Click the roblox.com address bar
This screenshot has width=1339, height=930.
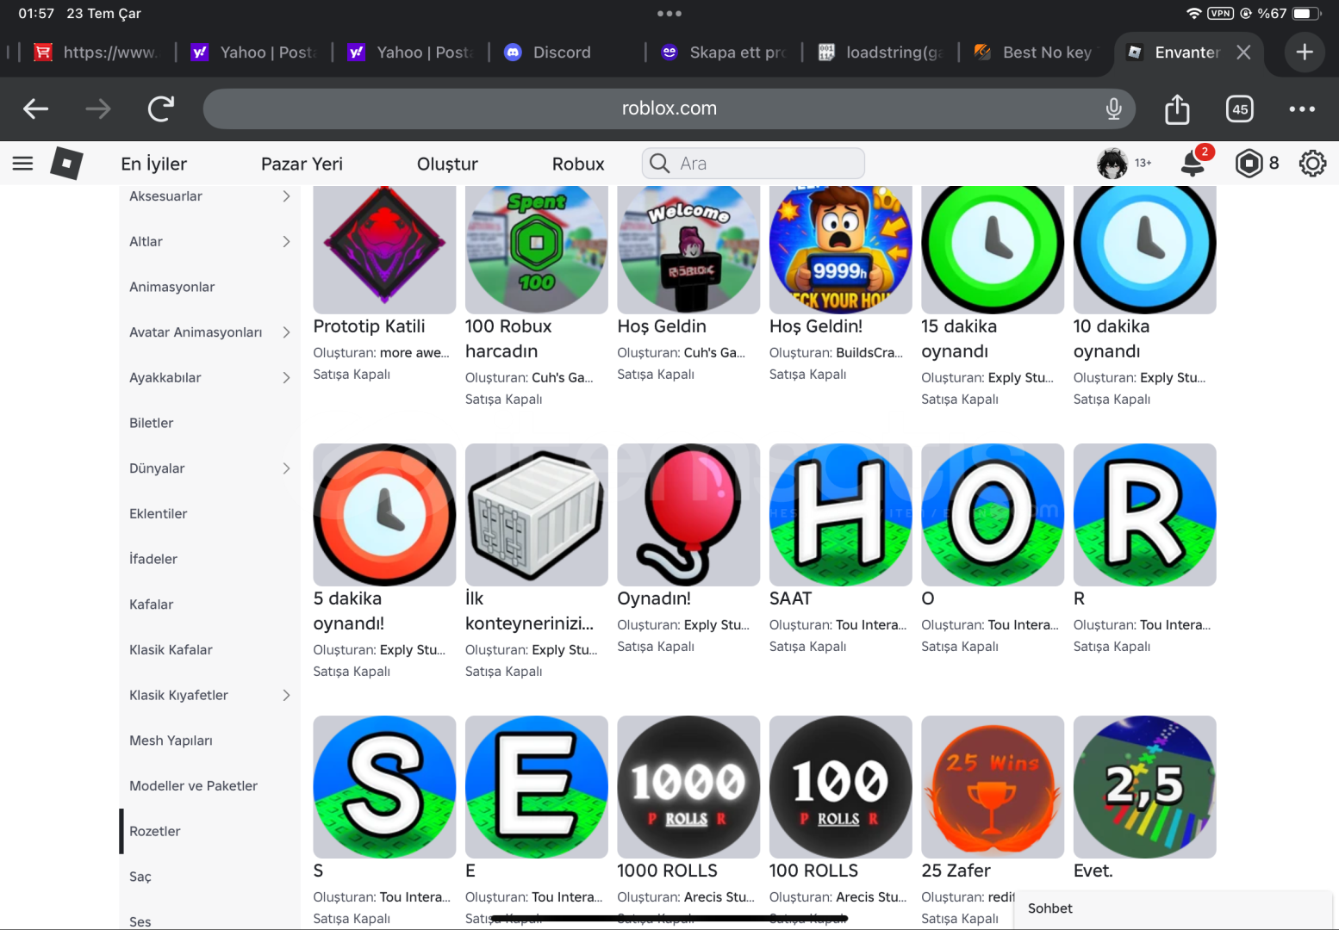pos(669,108)
